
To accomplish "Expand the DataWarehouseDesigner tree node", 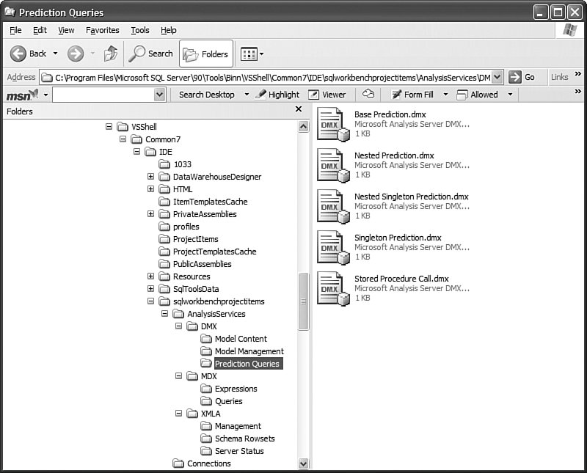I will [x=151, y=177].
